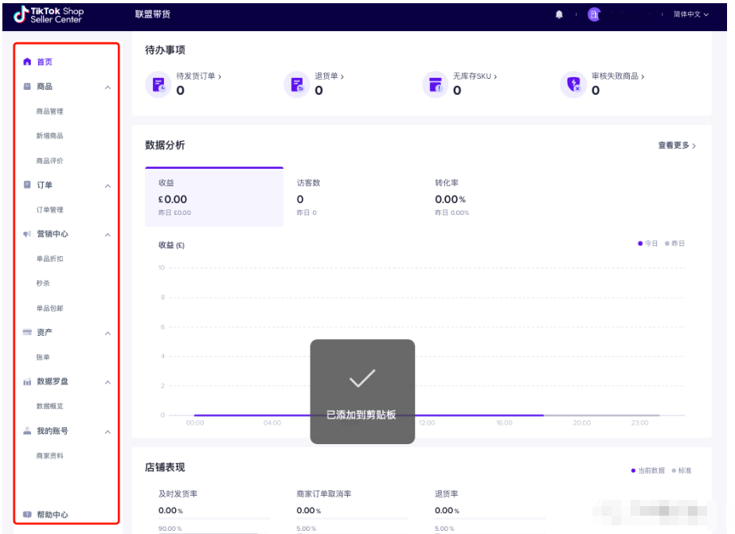Click the 无库存SKU icon

pos(435,84)
